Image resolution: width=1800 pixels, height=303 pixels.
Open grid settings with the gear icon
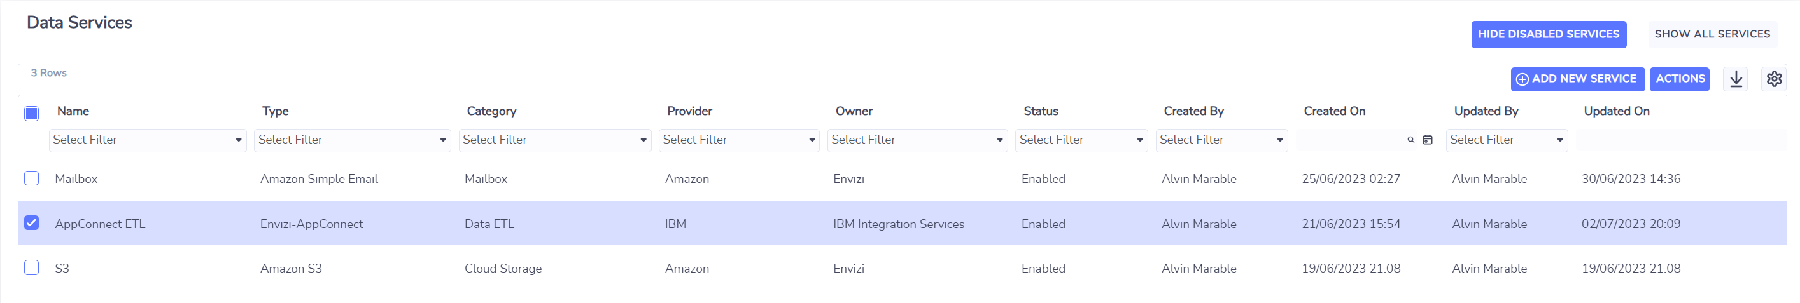(1773, 79)
